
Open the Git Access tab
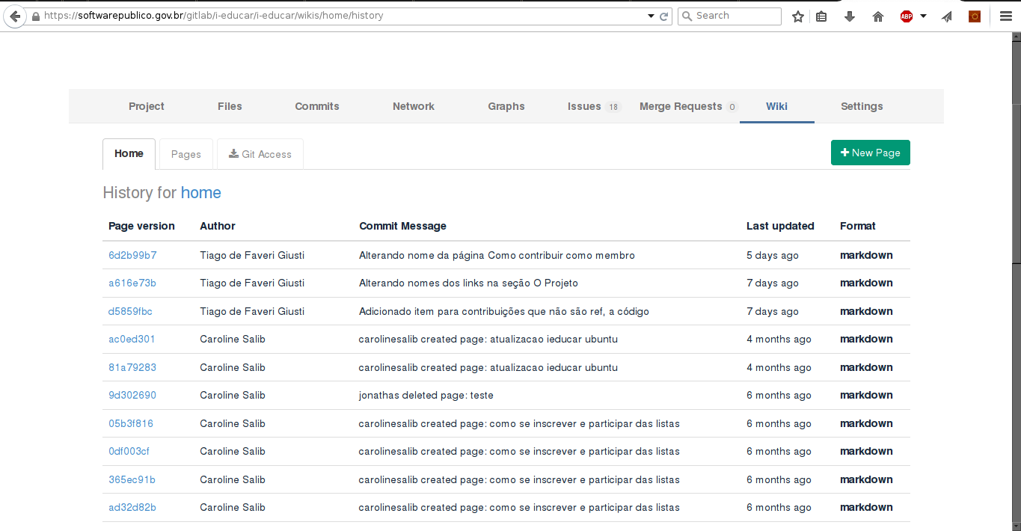[260, 154]
